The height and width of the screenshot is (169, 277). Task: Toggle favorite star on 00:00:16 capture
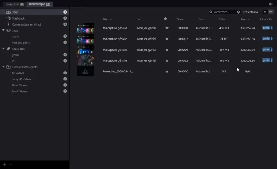point(167,39)
